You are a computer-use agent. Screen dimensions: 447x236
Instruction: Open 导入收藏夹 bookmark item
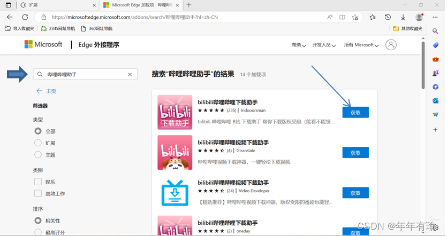pos(19,28)
